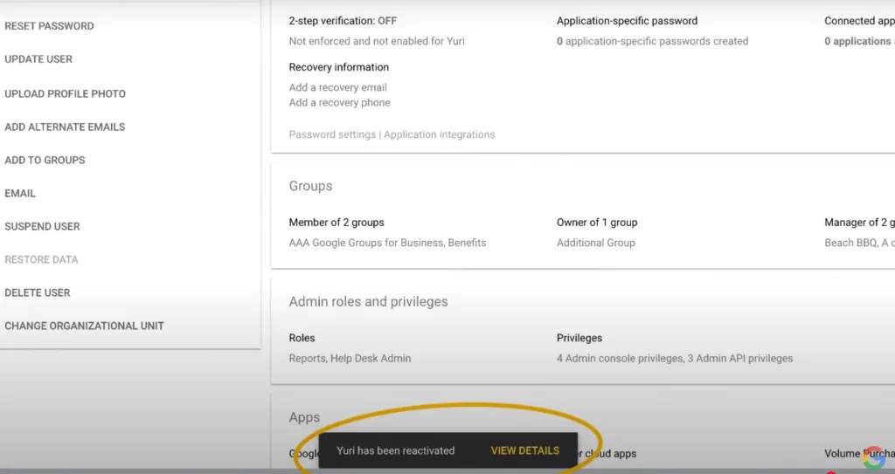Click RESET PASSWORD in the left menu

click(49, 26)
